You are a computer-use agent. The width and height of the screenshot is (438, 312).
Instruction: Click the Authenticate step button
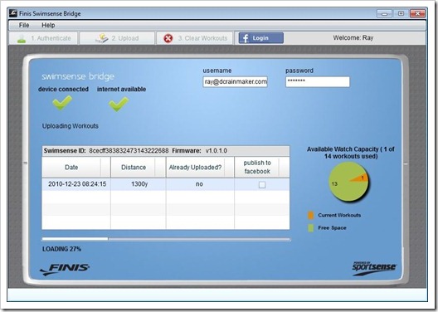[x=44, y=38]
